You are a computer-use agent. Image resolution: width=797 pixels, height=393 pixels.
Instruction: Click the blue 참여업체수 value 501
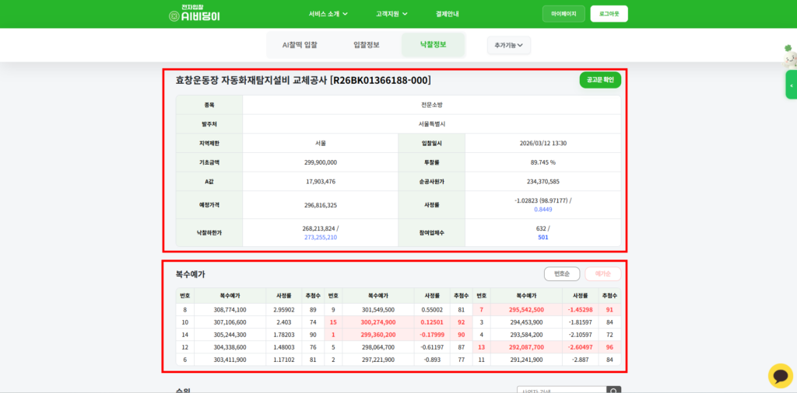pos(542,237)
